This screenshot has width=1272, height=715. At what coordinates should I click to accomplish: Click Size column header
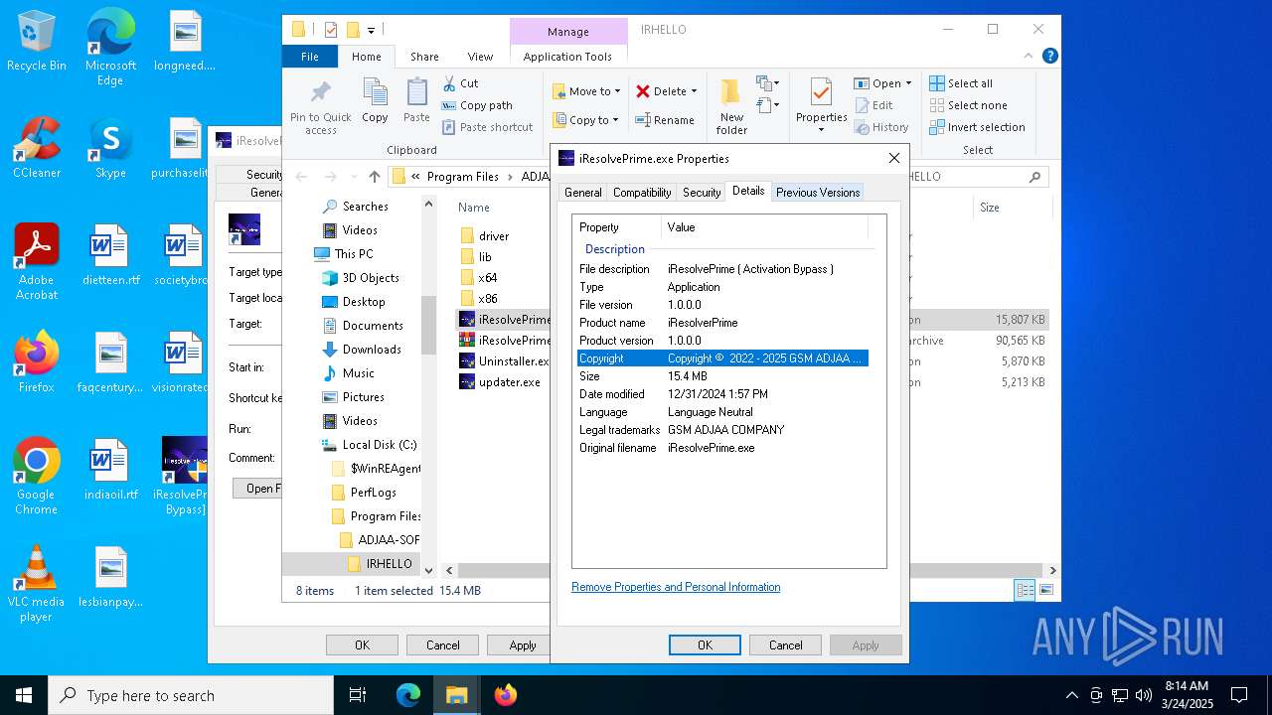pyautogui.click(x=990, y=208)
